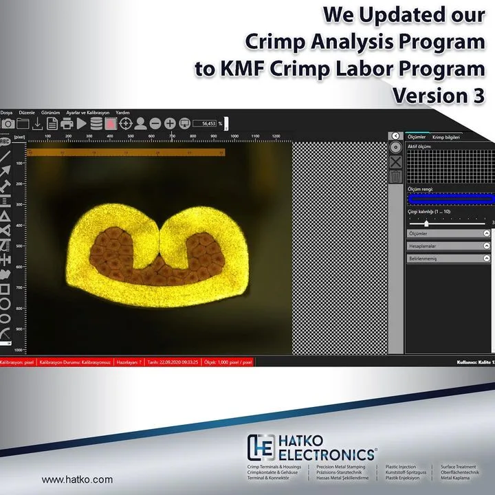Select the distance measure tool
This screenshot has width=495, height=495.
click(x=5, y=186)
